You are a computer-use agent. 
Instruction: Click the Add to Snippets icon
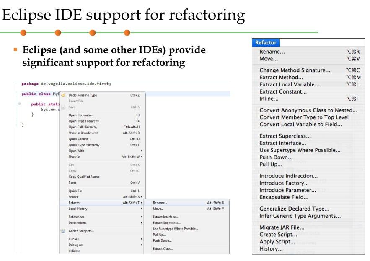[x=63, y=231]
